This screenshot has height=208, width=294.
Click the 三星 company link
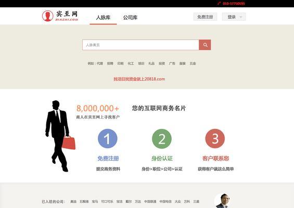tap(196, 201)
